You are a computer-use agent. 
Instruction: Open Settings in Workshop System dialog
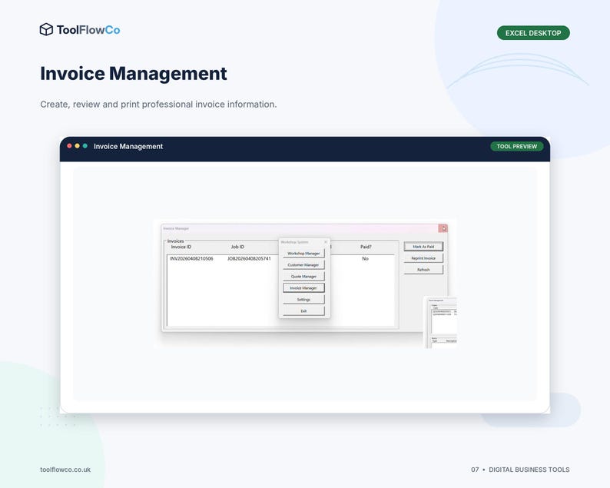303,299
